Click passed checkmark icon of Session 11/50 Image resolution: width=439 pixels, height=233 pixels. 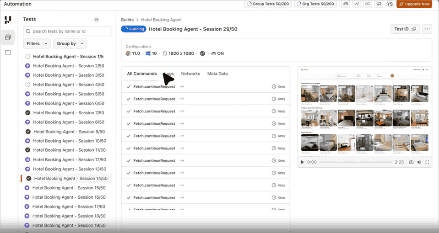pyautogui.click(x=27, y=150)
